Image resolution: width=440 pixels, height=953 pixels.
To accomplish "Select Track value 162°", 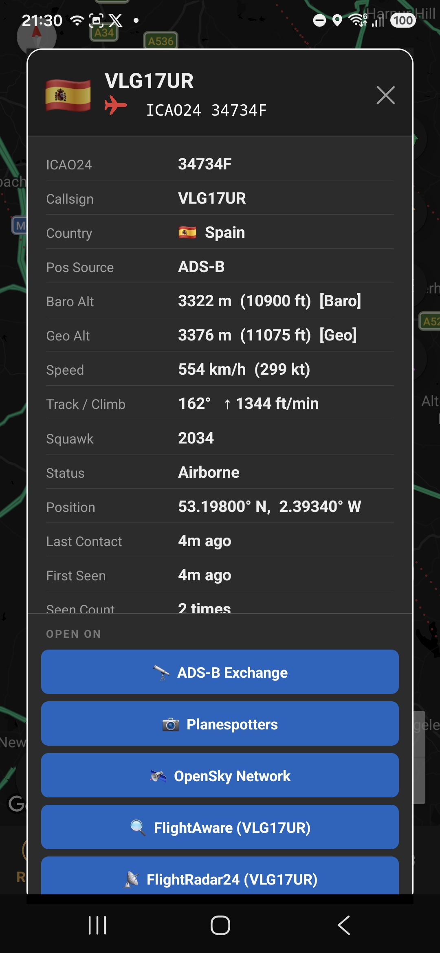I will (x=194, y=404).
